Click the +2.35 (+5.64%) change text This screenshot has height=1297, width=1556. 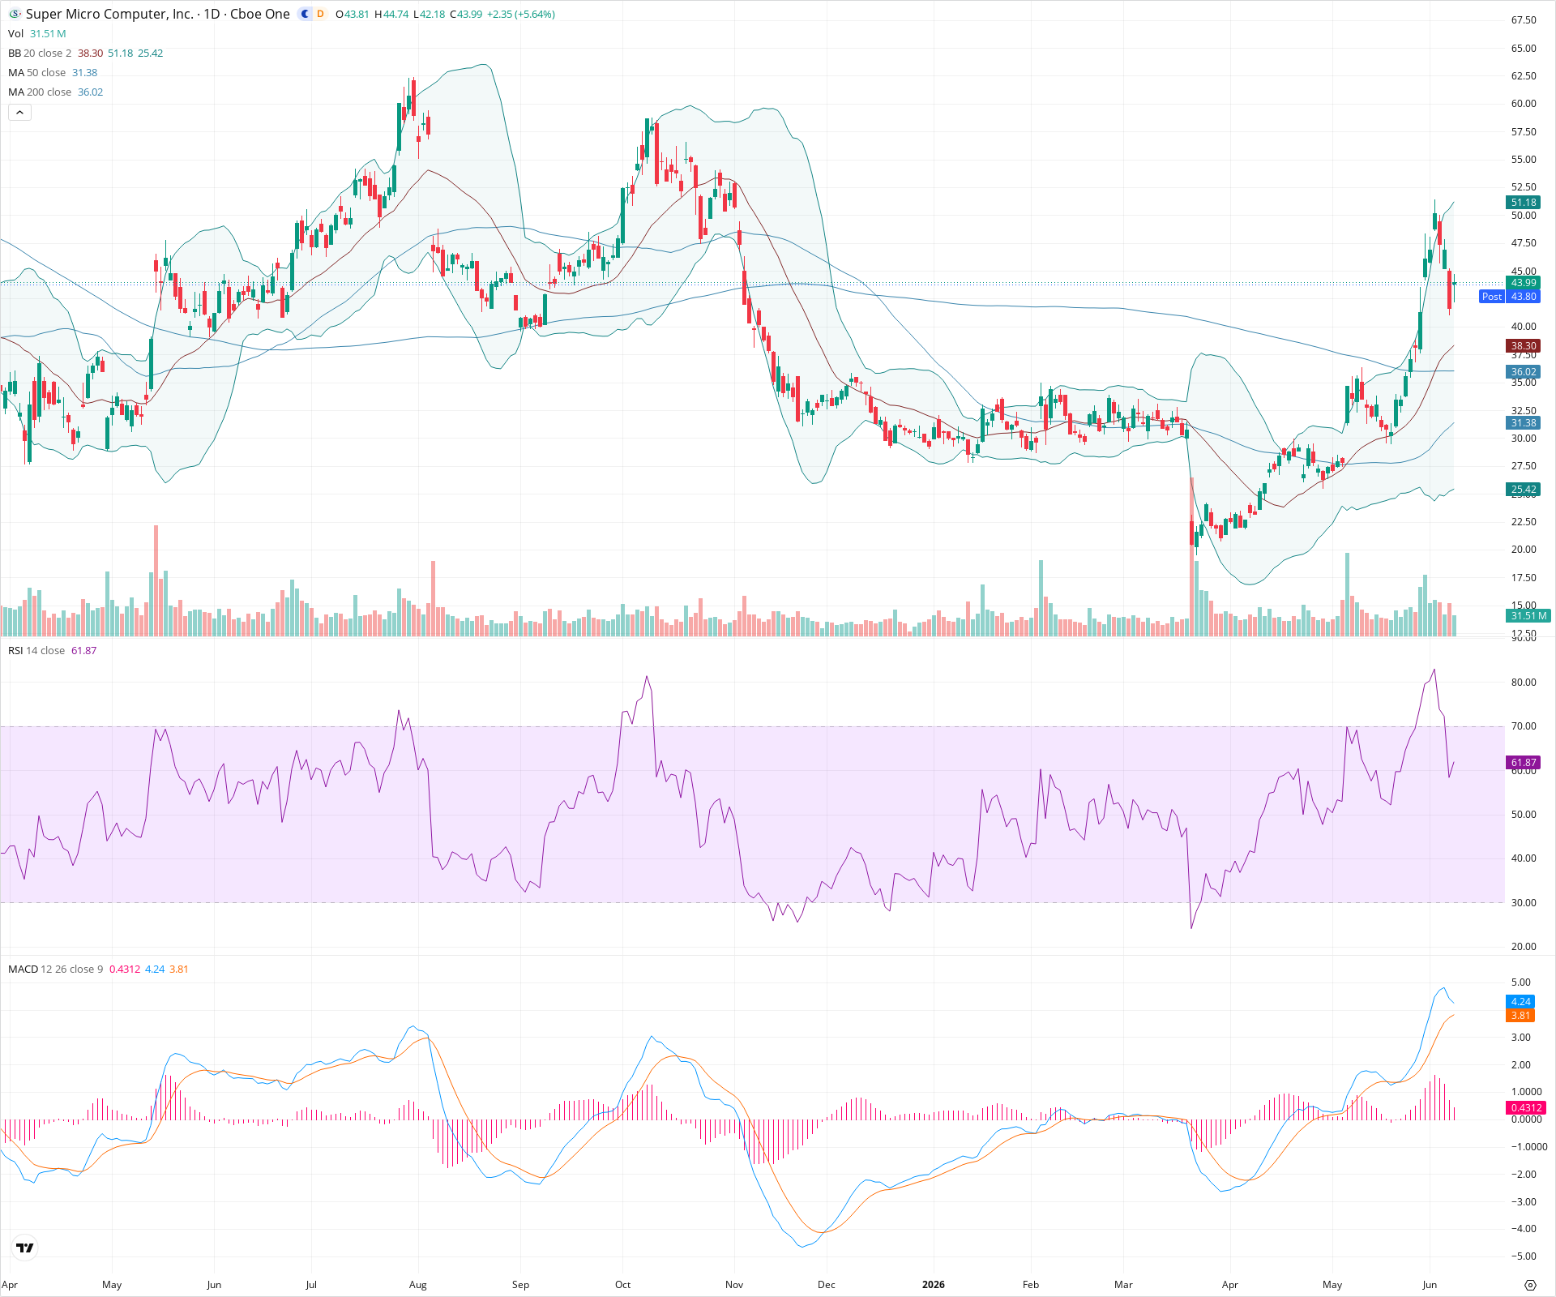(521, 14)
